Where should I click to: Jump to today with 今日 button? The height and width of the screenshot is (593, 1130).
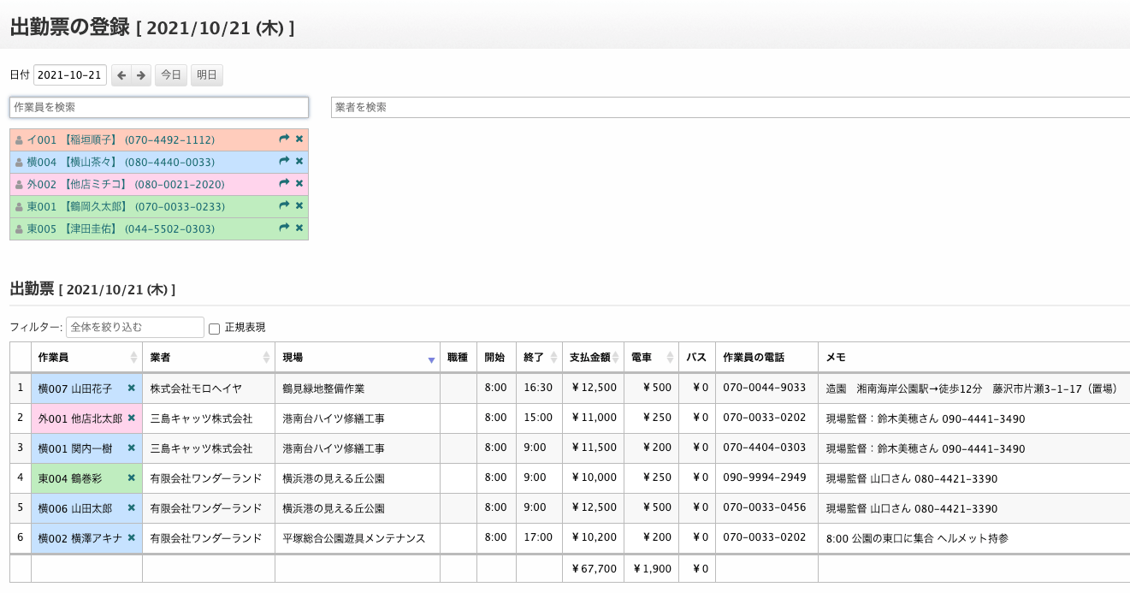pyautogui.click(x=171, y=75)
